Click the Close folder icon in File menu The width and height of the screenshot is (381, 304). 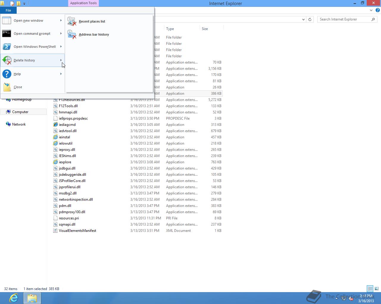pyautogui.click(x=7, y=87)
